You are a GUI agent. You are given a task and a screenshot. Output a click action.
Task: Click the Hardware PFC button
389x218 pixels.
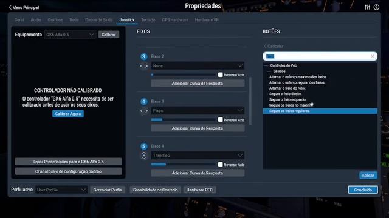199,190
